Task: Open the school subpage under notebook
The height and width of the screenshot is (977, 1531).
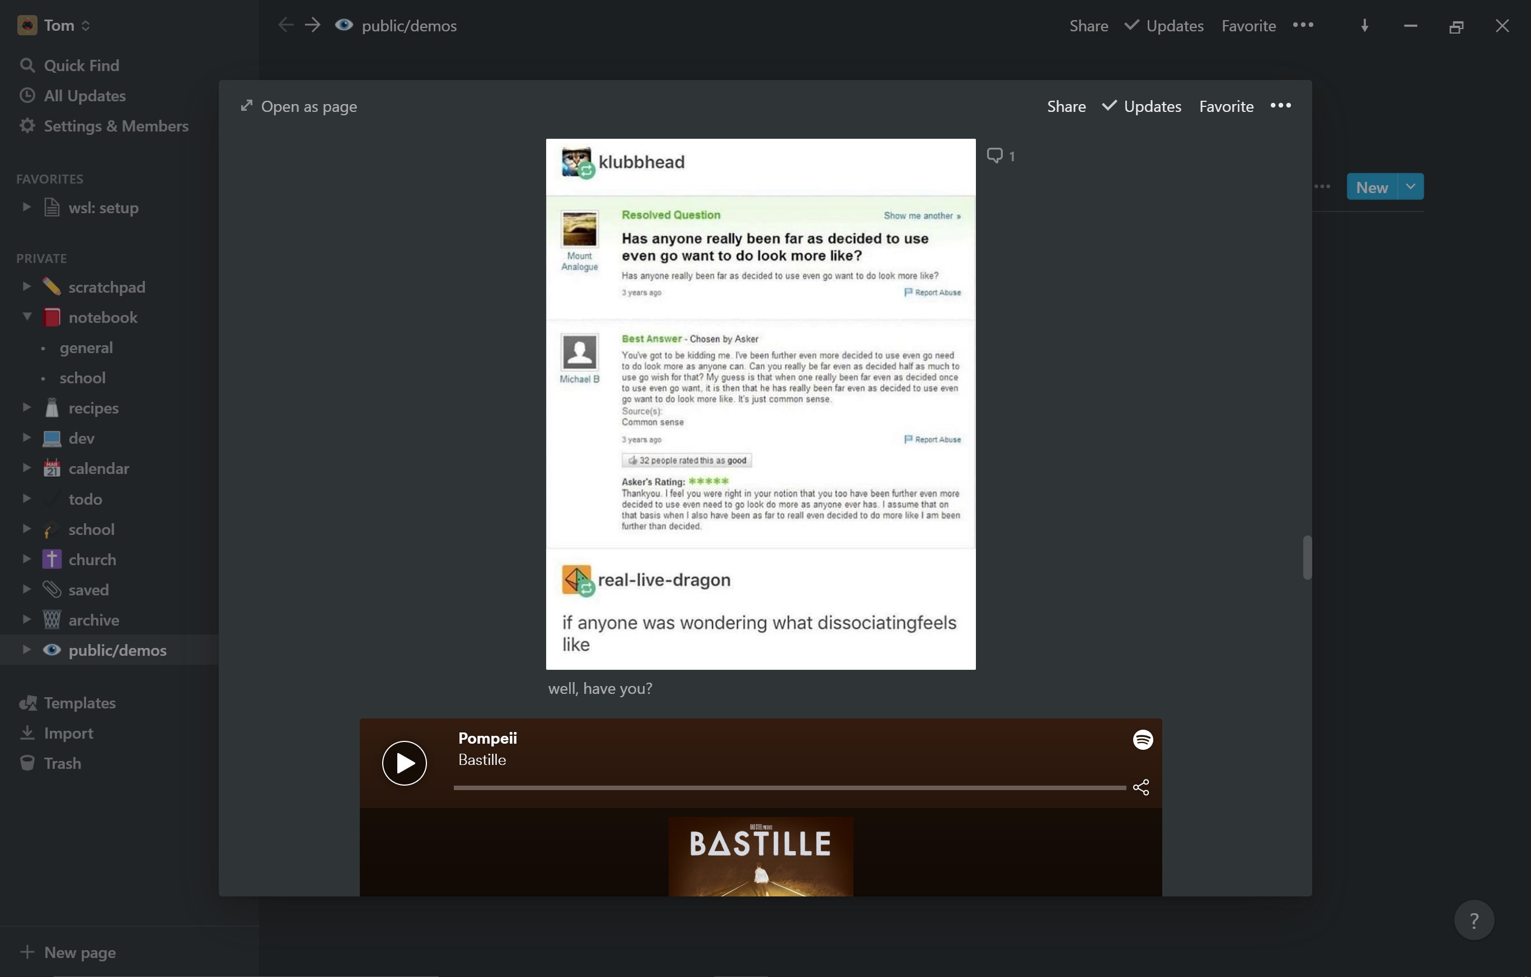Action: tap(82, 378)
